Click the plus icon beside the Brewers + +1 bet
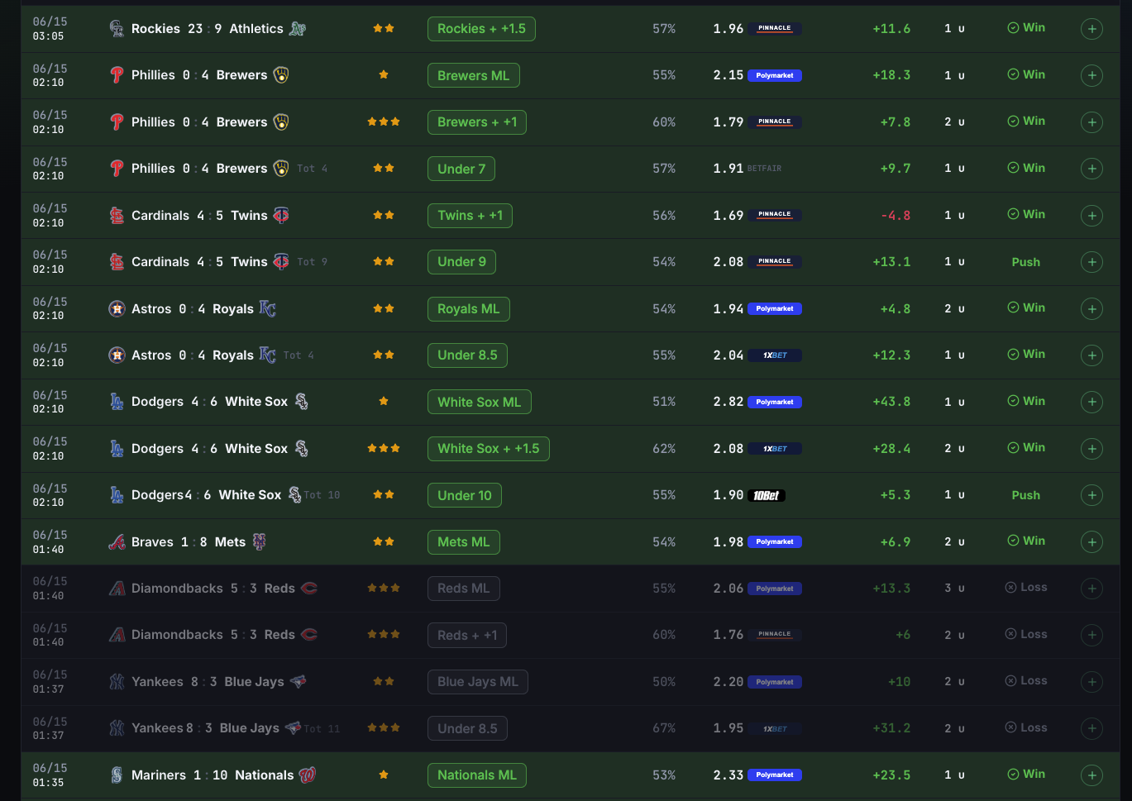Screen dimensions: 1132x801 coord(1091,122)
